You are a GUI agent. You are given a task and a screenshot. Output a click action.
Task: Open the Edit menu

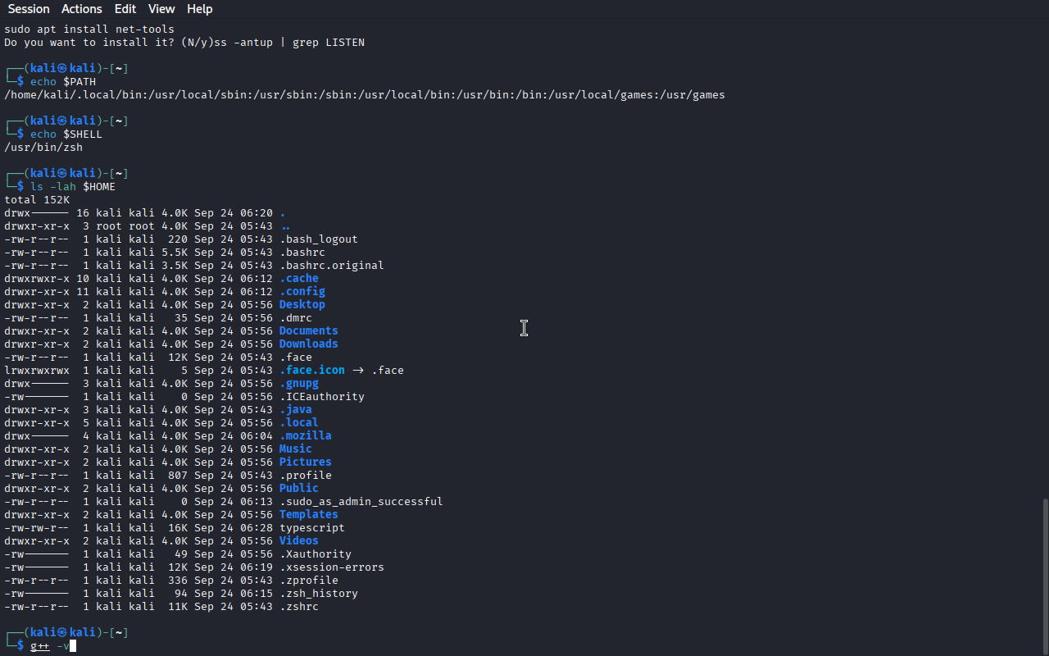tap(125, 9)
